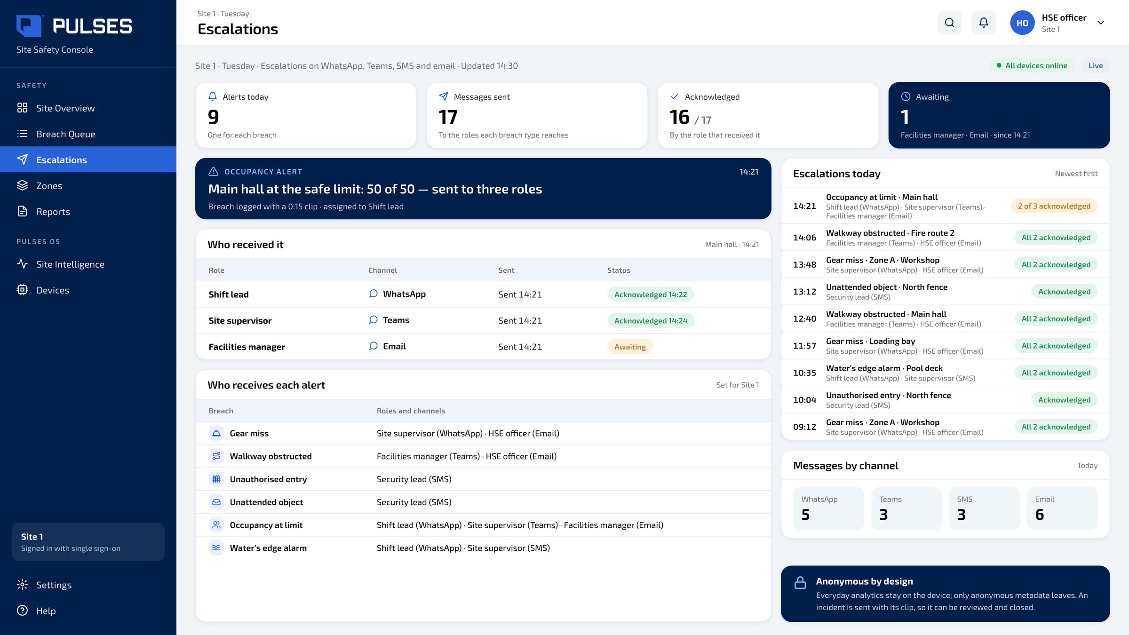Open the Zones page
Viewport: 1129px width, 635px height.
(88, 186)
